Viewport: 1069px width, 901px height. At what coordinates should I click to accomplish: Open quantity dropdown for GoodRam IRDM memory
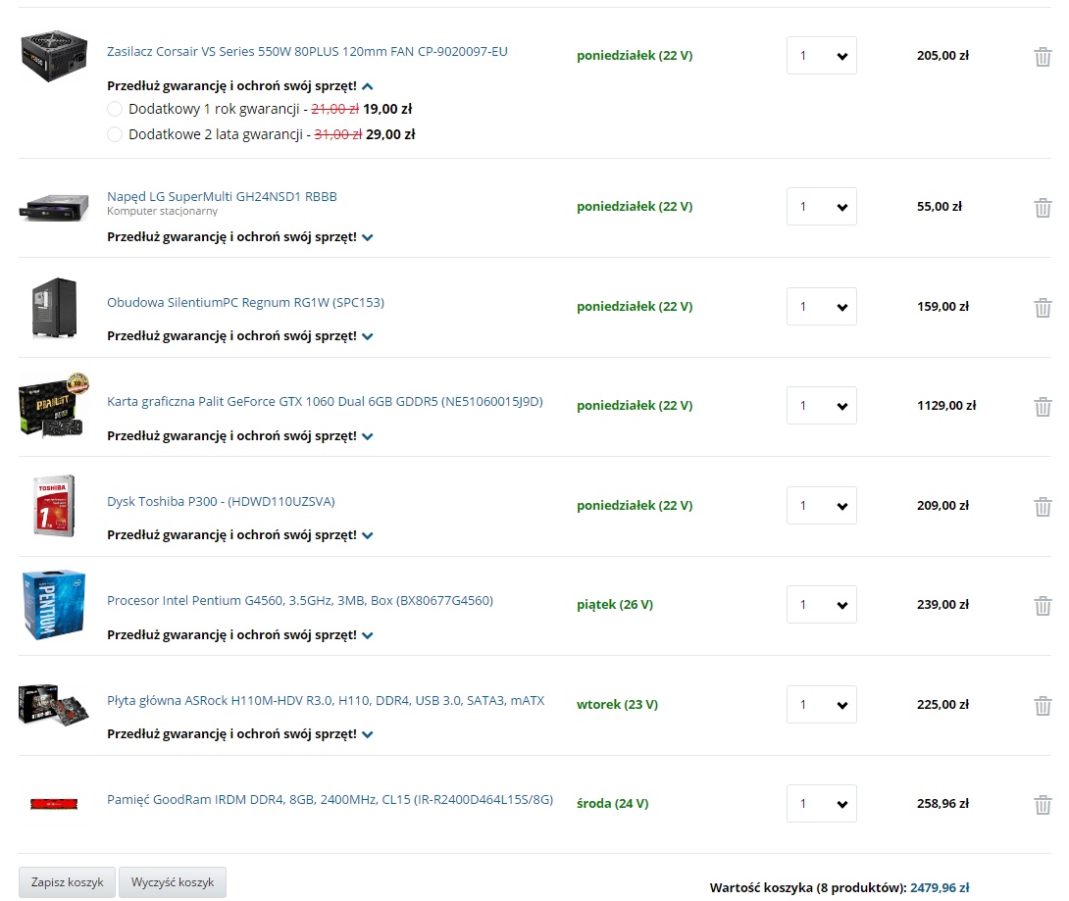pos(822,804)
